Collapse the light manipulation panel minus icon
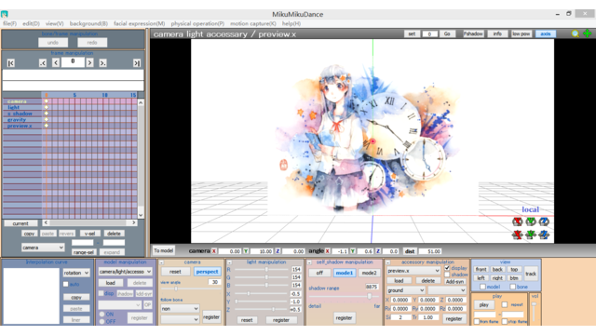596x335 pixels. 229,262
